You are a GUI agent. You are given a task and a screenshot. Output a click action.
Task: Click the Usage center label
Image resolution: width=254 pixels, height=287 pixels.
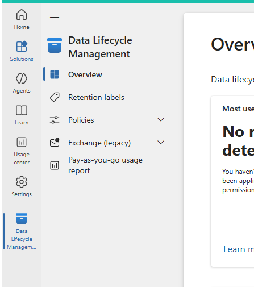[x=22, y=159]
